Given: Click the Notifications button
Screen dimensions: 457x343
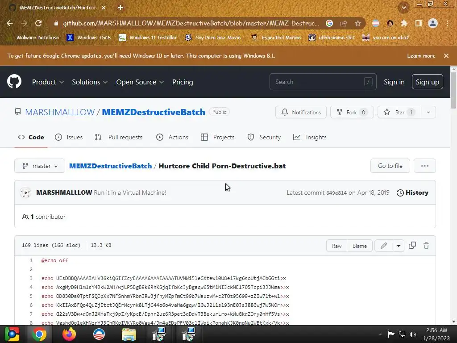Looking at the screenshot, I should (x=301, y=112).
